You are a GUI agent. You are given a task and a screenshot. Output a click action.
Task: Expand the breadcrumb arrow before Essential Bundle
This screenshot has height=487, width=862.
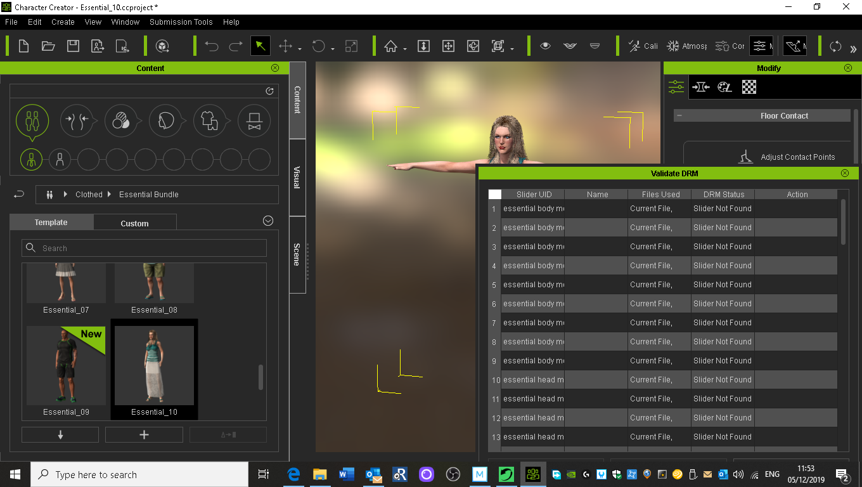[110, 195]
